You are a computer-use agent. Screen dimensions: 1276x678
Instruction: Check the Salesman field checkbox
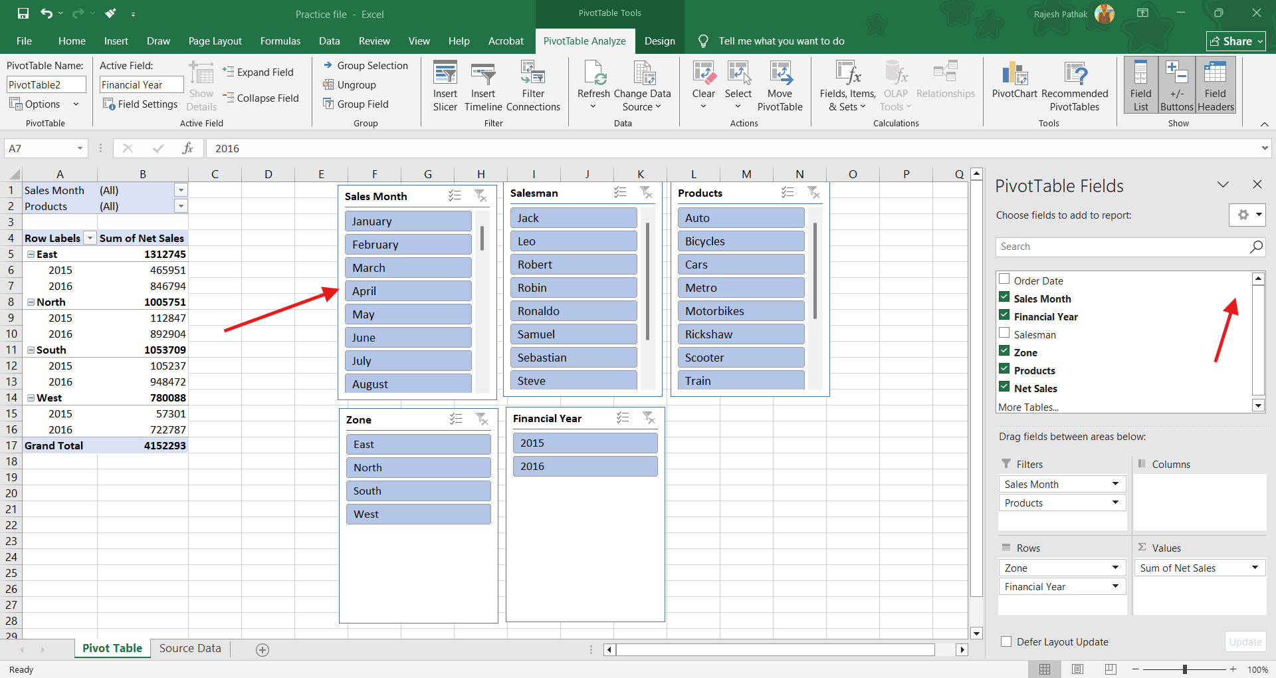1004,334
